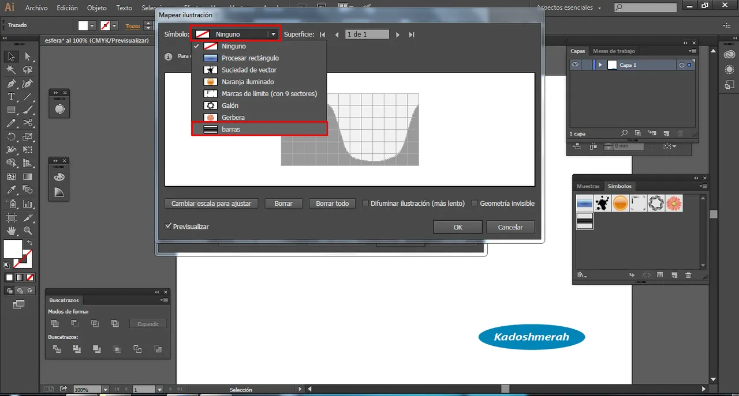The height and width of the screenshot is (396, 739).
Task: Select the Rectangle tool
Action: click(11, 110)
